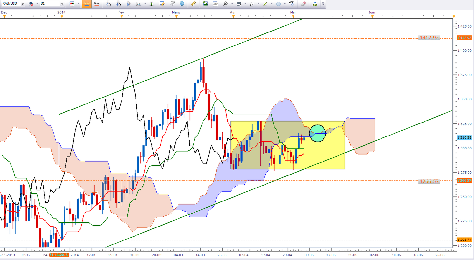Select the eraser tool
The image size is (474, 260).
pos(303,4)
